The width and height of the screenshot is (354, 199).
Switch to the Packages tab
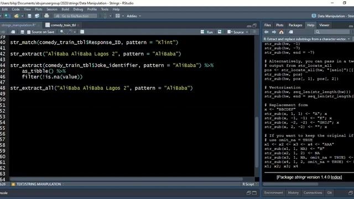tap(295, 25)
